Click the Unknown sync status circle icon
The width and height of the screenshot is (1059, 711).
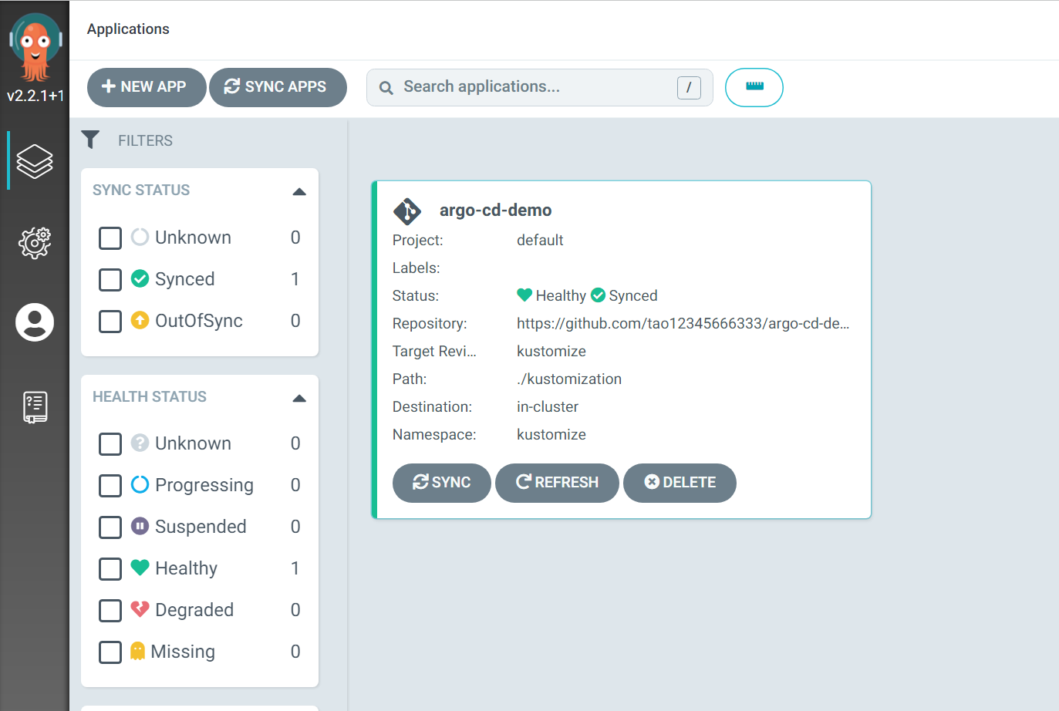140,237
